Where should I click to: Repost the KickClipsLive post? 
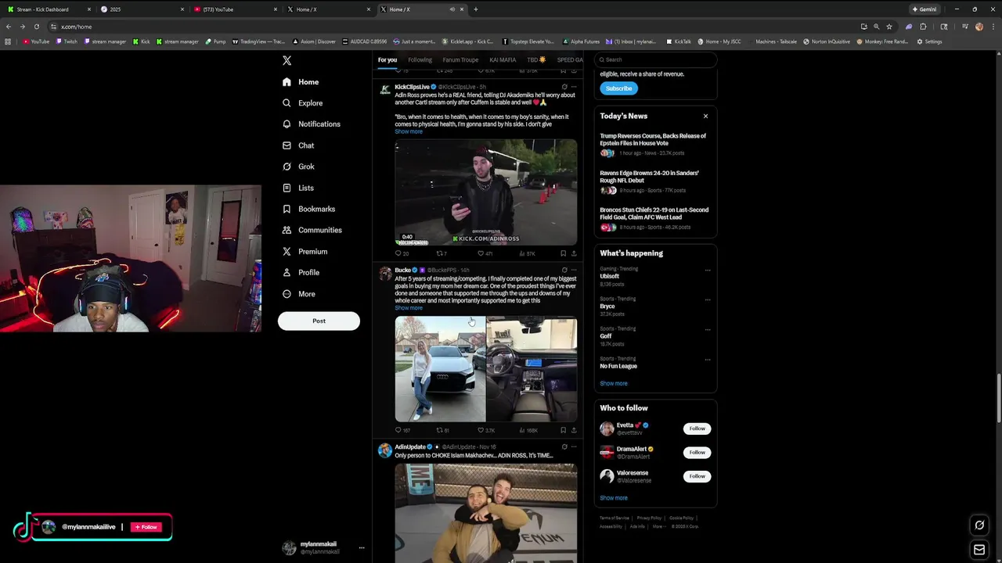point(440,253)
